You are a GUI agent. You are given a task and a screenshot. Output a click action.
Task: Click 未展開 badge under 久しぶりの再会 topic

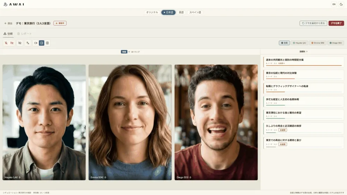[x=282, y=130]
